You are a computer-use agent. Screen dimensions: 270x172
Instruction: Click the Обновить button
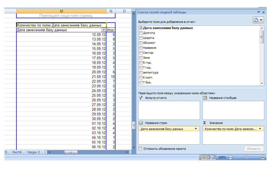click(x=254, y=149)
